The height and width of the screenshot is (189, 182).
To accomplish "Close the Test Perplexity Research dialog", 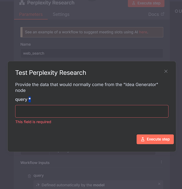I will (x=166, y=71).
